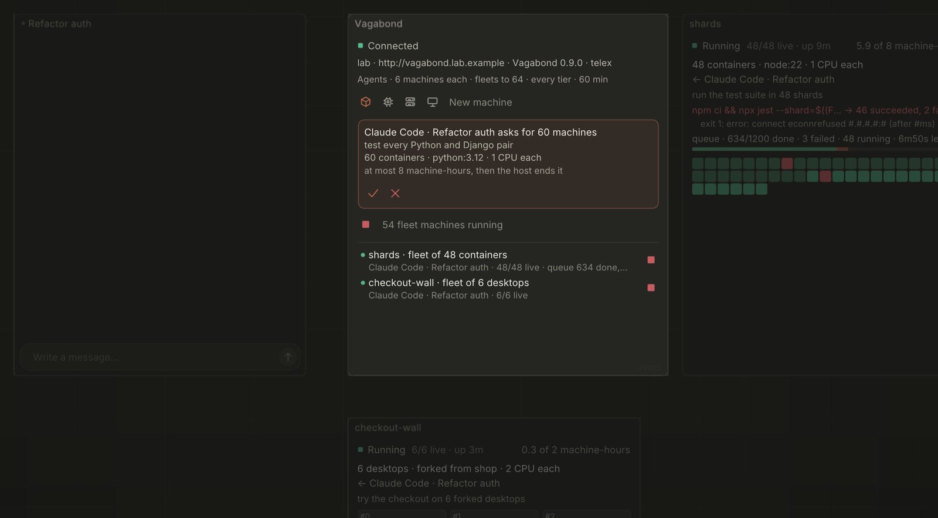The height and width of the screenshot is (518, 938).
Task: Click 'try the checkout on 6 forked desktops'
Action: pyautogui.click(x=441, y=499)
